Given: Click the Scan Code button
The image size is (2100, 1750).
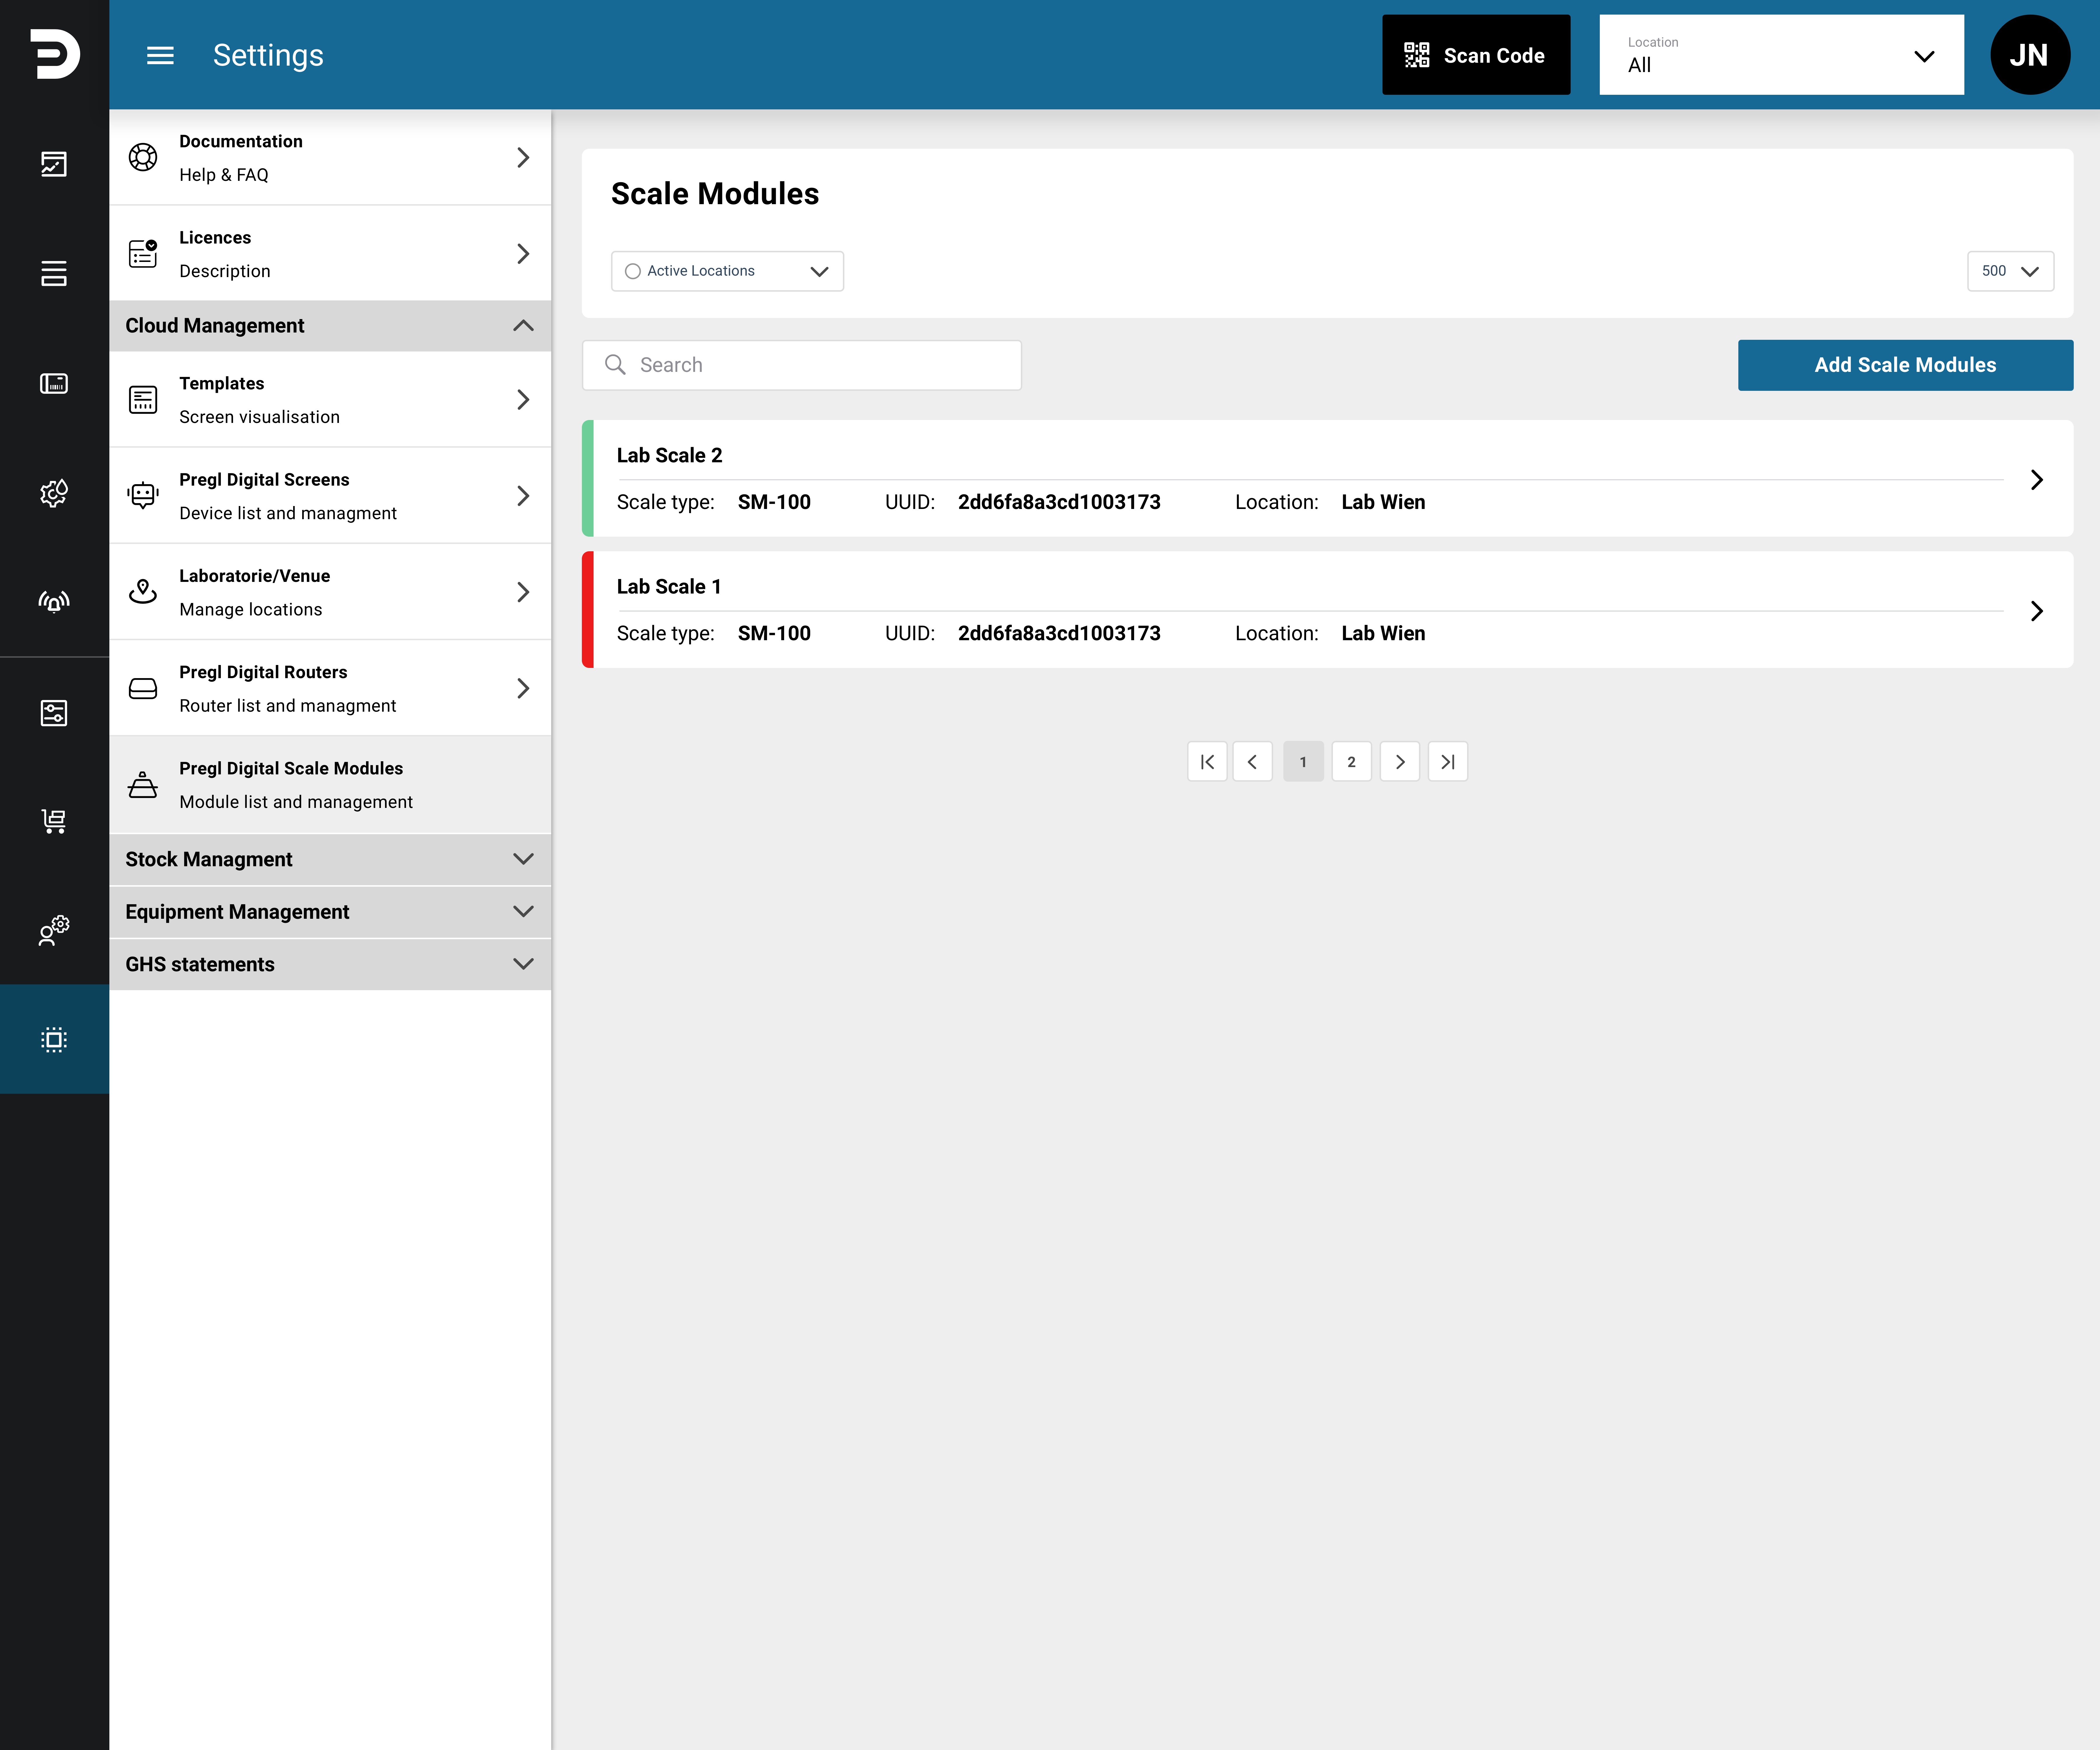Looking at the screenshot, I should pos(1476,55).
